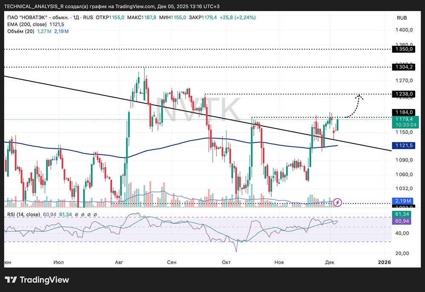Screen dimensions: 425x292
Task: Click the green 1,27M volume value
Action: [x=44, y=31]
